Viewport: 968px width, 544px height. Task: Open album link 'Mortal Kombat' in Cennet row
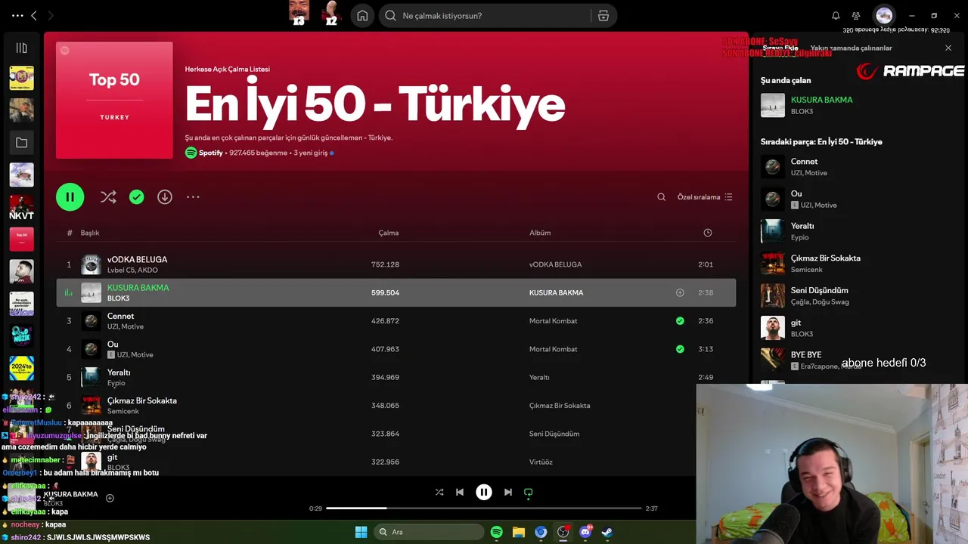point(553,321)
